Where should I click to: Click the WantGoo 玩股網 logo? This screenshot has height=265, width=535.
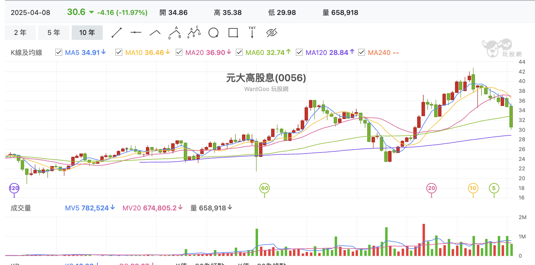click(x=497, y=48)
